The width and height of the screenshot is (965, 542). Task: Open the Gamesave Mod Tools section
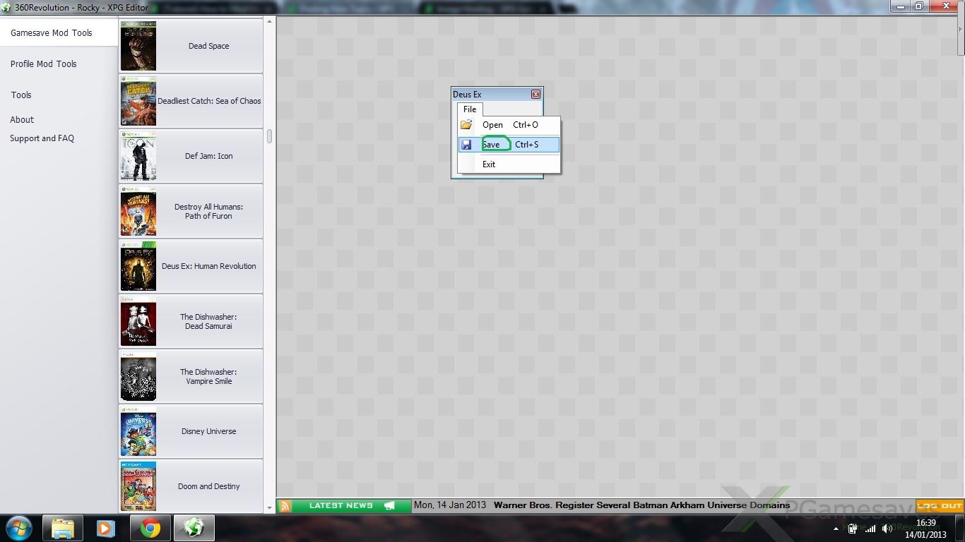52,33
